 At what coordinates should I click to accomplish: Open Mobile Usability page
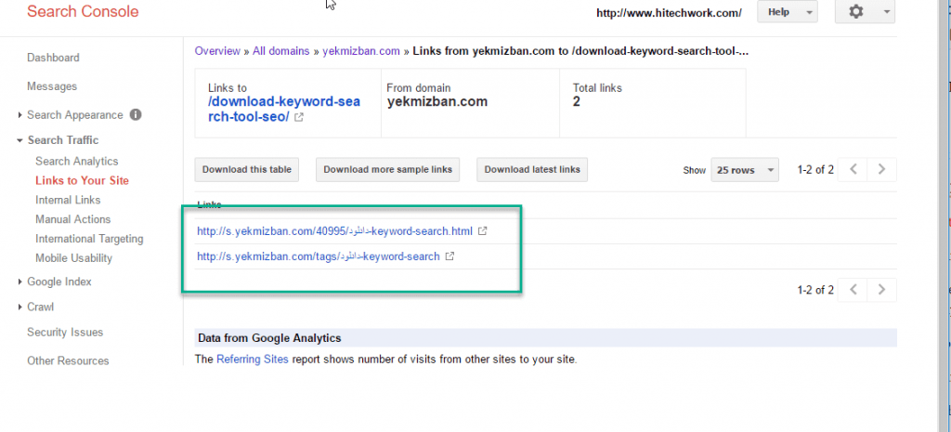click(73, 258)
